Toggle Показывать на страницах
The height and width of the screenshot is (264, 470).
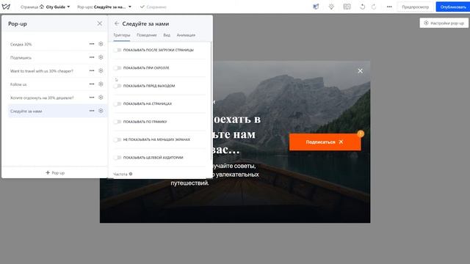tap(117, 104)
